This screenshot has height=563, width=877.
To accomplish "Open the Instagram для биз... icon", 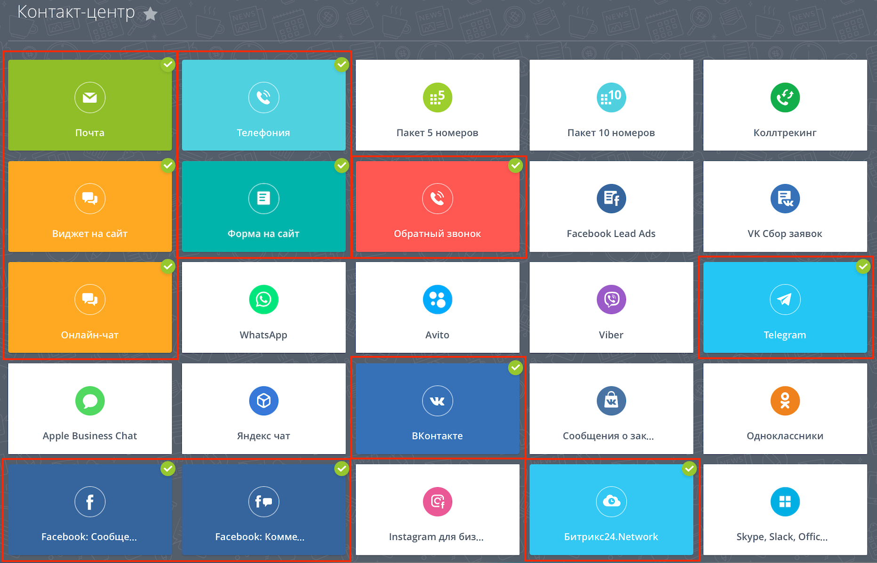I will click(437, 502).
